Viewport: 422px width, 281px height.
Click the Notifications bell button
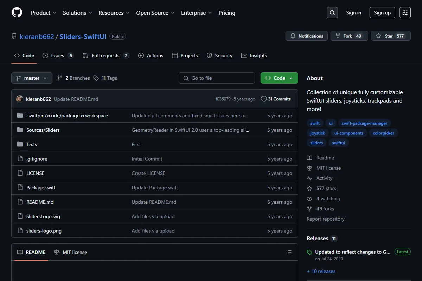click(307, 36)
